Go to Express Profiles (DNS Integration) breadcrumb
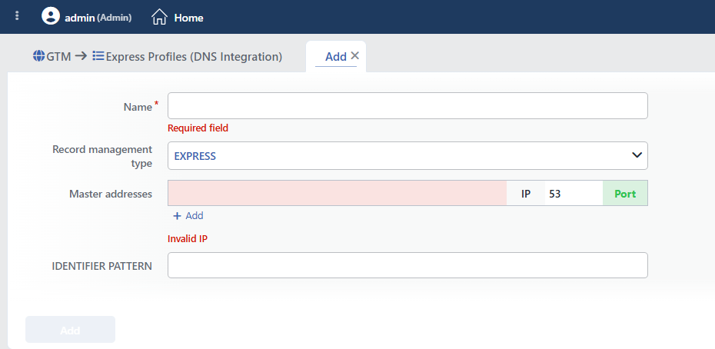Screen dimensions: 715x349 tap(194, 57)
